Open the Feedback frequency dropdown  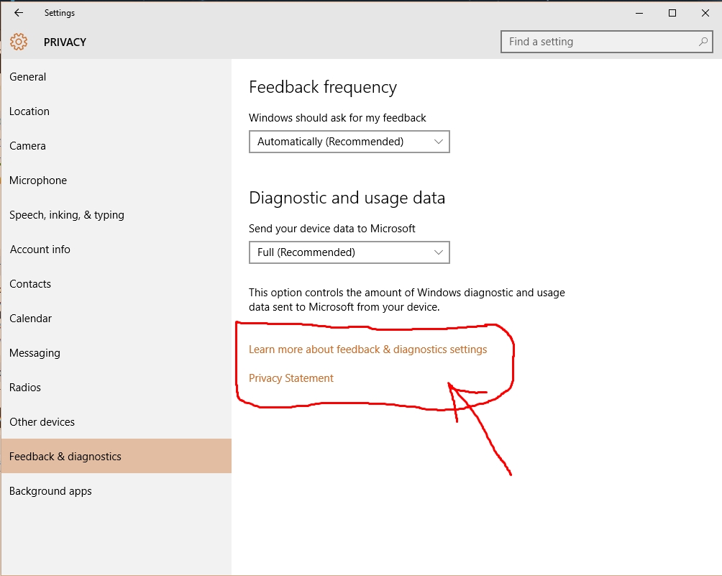click(x=349, y=142)
